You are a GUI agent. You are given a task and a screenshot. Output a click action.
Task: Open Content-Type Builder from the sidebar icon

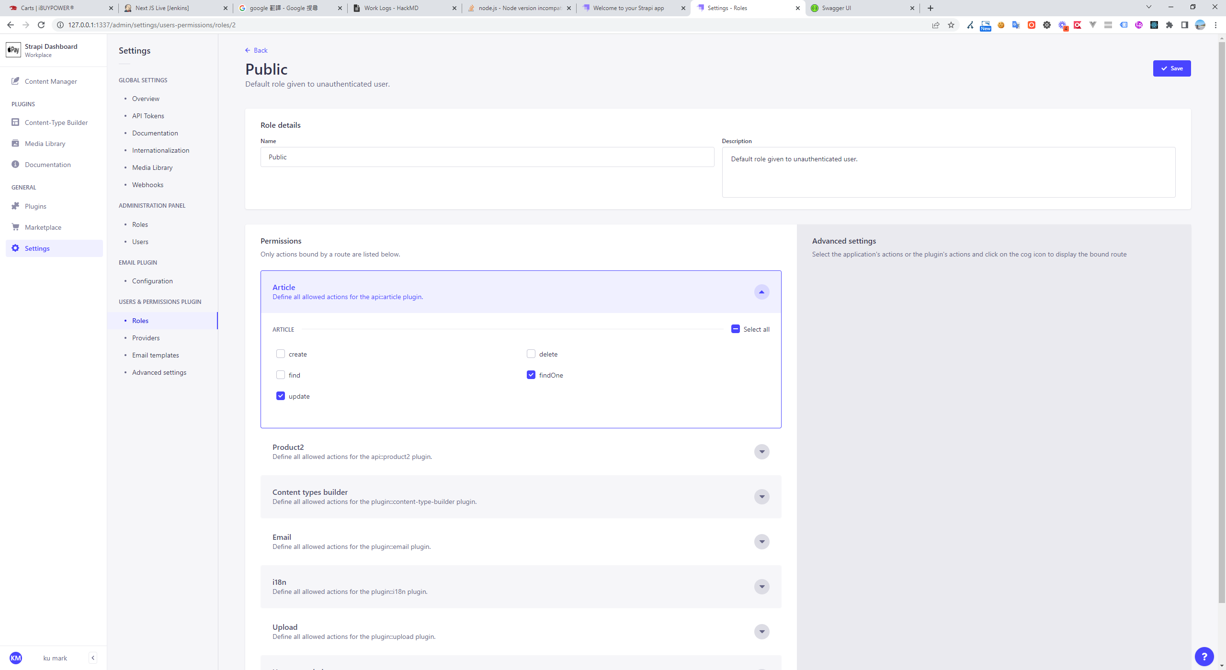[x=15, y=123]
